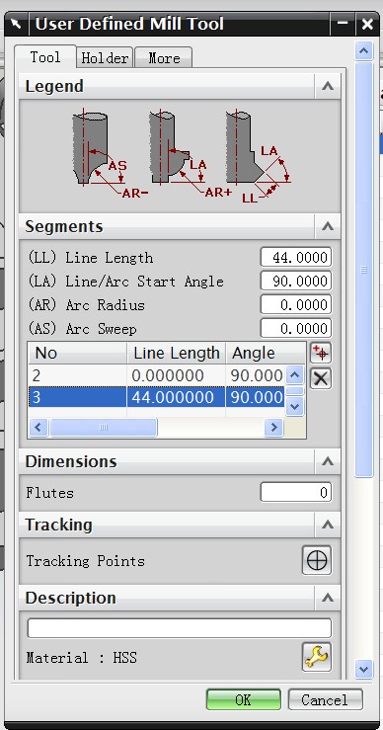Collapse the Dimensions section
Screen dimensions: 383x730
328,461
